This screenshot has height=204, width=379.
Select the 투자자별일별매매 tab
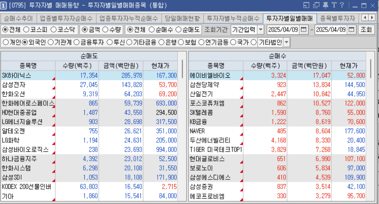click(x=290, y=18)
